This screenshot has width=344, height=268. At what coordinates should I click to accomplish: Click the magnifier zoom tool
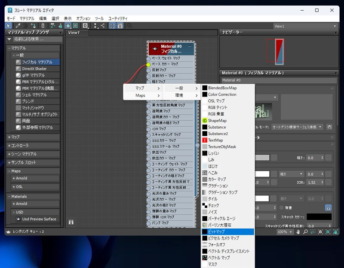pos(305,232)
